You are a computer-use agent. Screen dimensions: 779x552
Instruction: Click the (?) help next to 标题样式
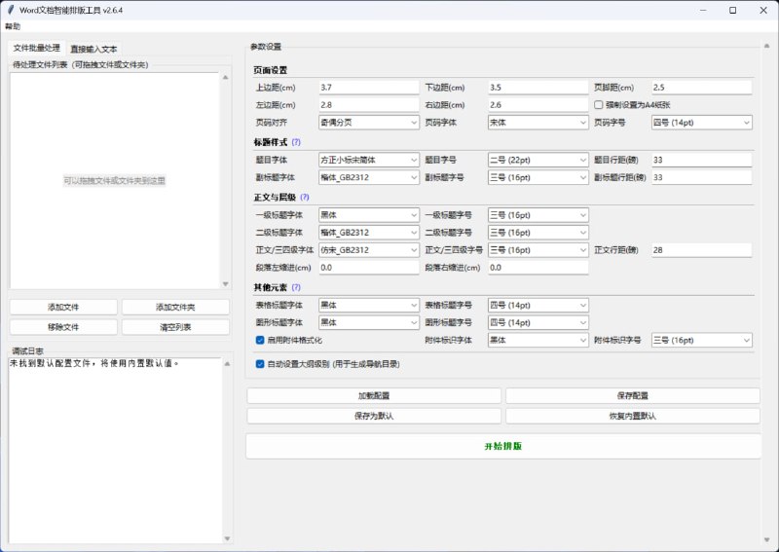click(x=296, y=142)
